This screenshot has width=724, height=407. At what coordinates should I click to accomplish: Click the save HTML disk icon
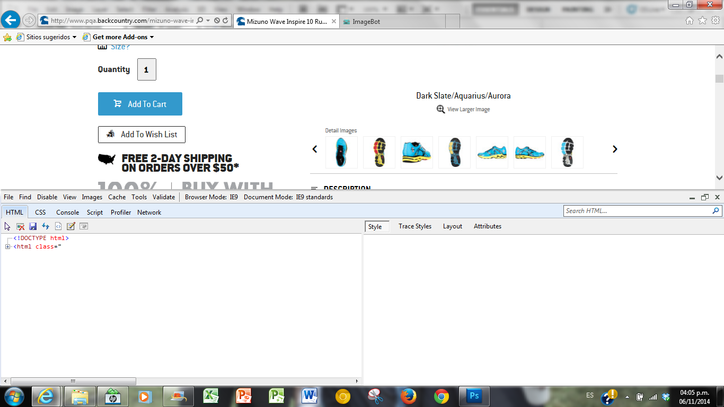tap(33, 226)
